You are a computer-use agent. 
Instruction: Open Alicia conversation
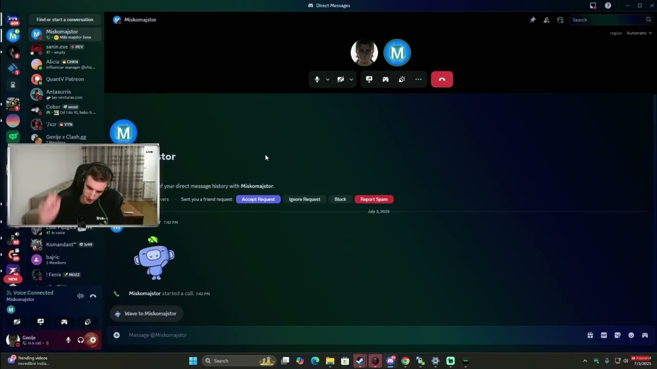pyautogui.click(x=65, y=64)
